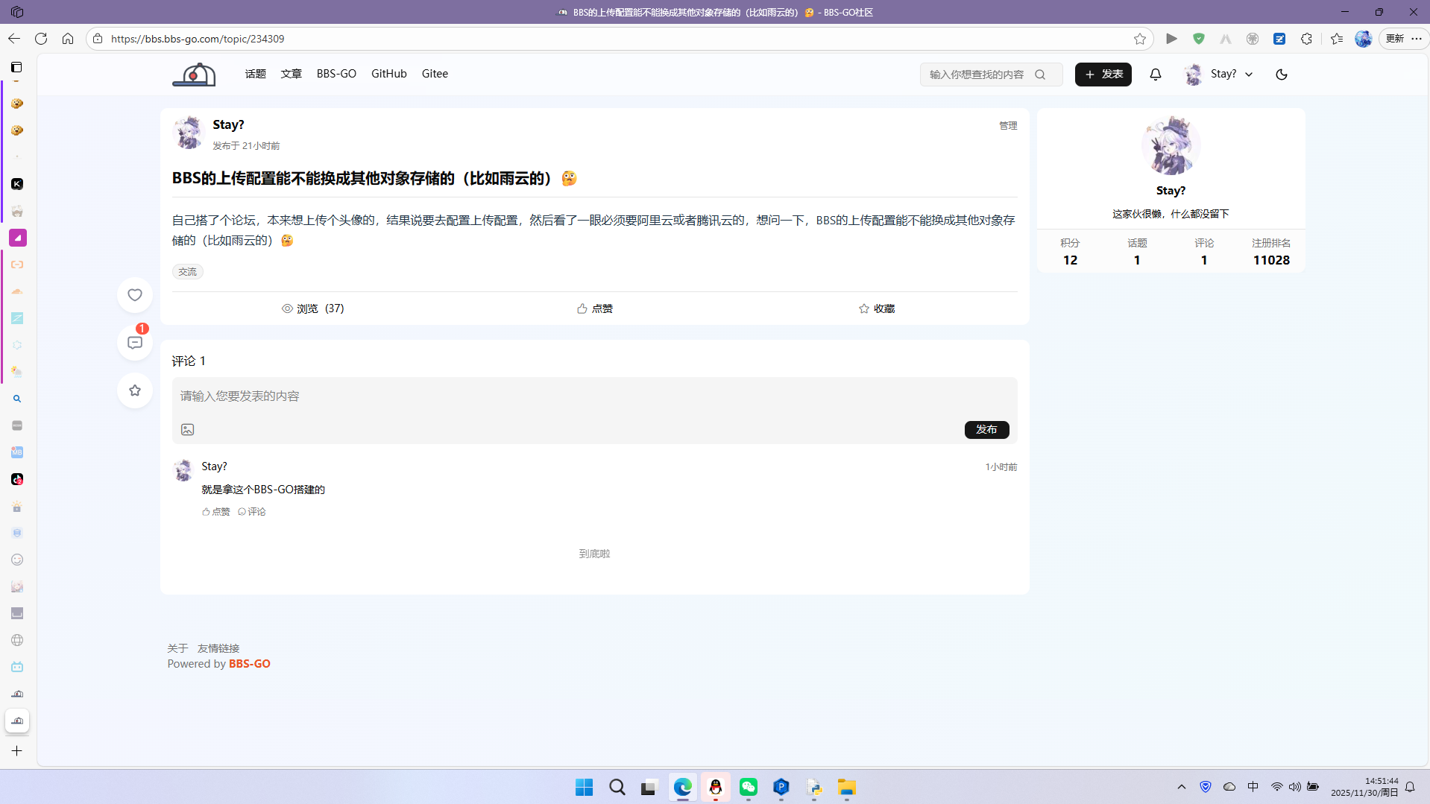Click the 发布 button to post comment
Viewport: 1430px width, 804px height.
pos(986,430)
